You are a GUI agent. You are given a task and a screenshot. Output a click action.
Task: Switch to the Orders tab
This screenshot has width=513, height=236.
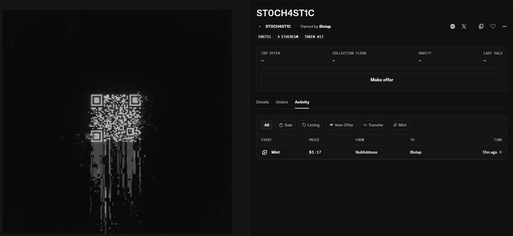pyautogui.click(x=282, y=102)
